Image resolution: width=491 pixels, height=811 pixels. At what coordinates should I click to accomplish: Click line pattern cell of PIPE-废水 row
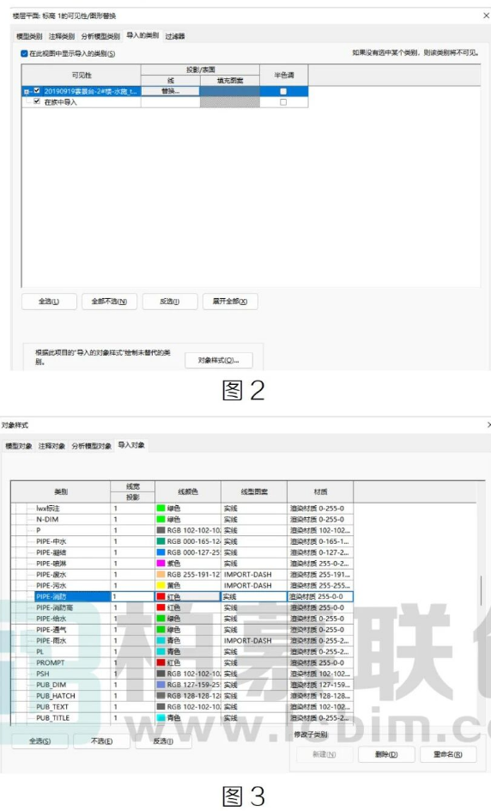[x=254, y=575]
